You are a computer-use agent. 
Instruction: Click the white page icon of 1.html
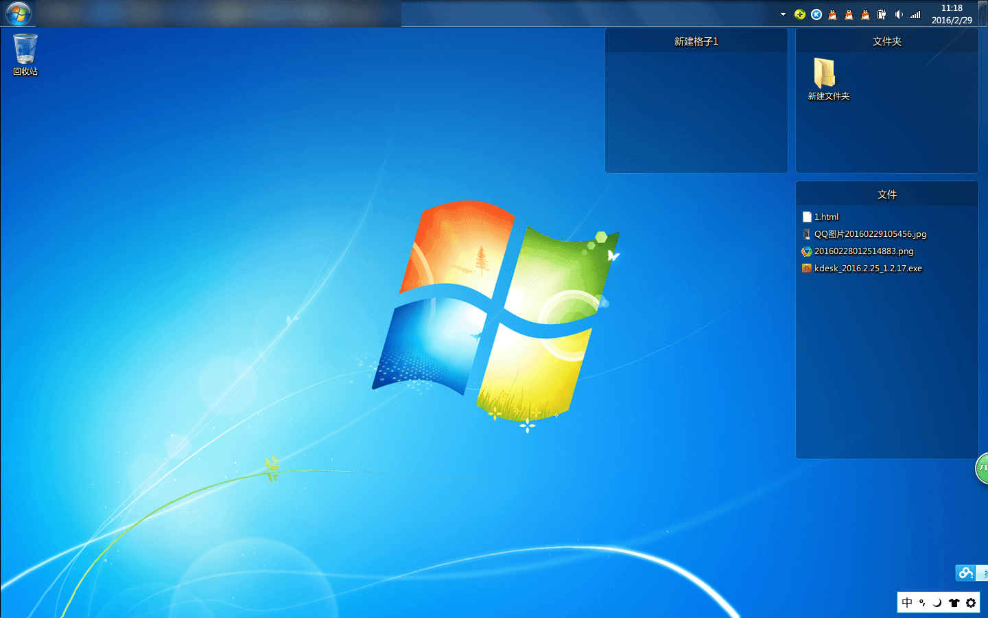point(807,217)
